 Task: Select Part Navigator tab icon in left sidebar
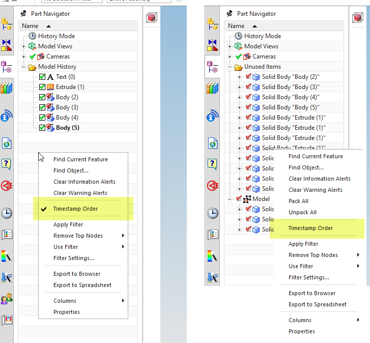[7, 67]
